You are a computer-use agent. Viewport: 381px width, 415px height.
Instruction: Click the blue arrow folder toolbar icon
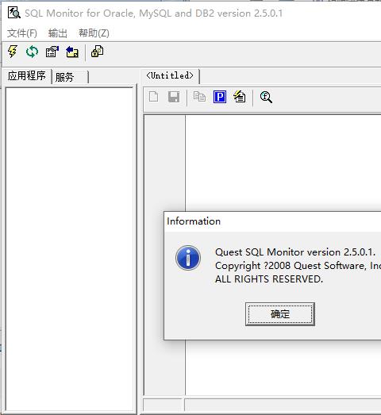click(x=72, y=52)
